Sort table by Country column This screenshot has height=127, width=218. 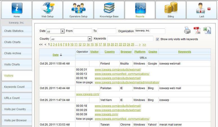[109, 52]
